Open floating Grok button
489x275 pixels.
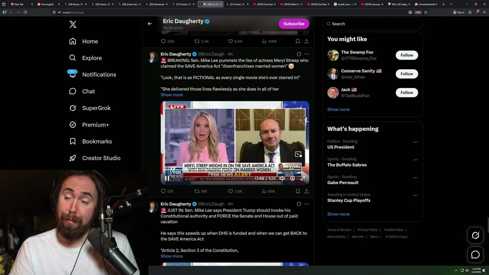[x=475, y=236]
